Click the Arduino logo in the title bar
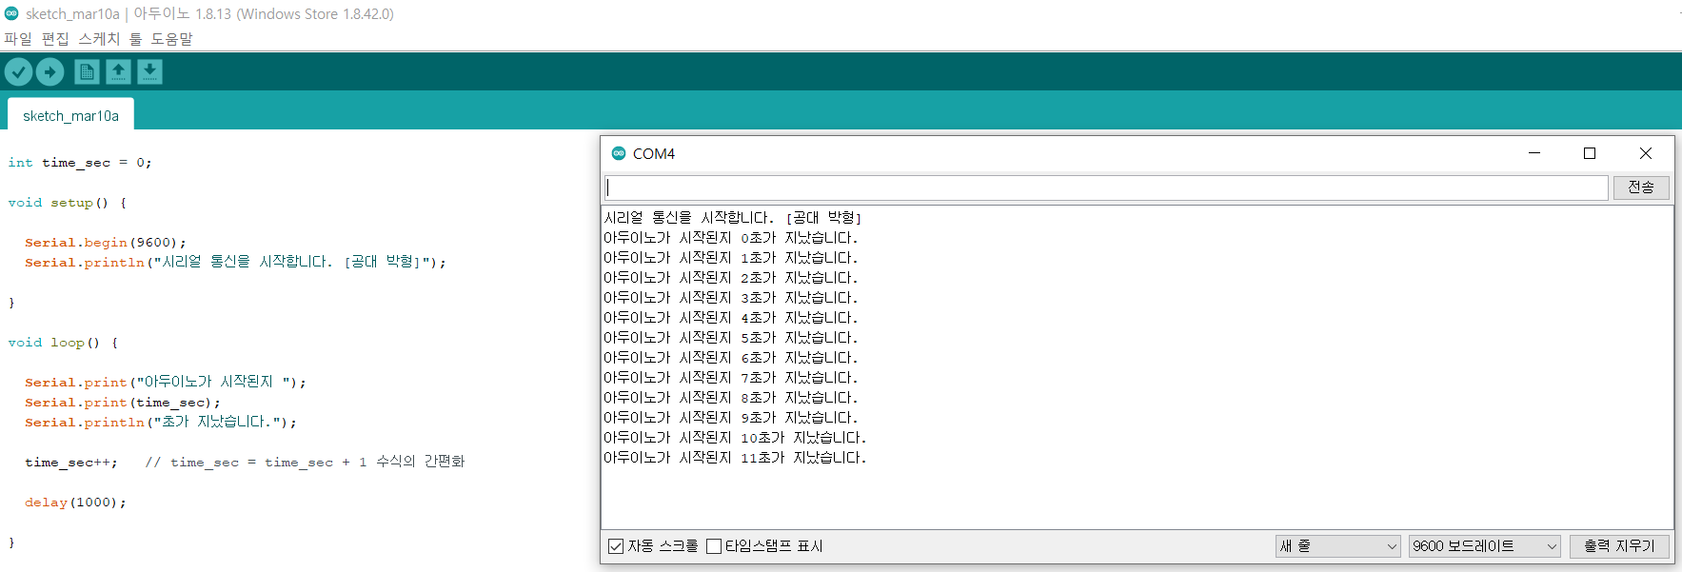Screen dimensions: 1682x572 click(x=11, y=13)
